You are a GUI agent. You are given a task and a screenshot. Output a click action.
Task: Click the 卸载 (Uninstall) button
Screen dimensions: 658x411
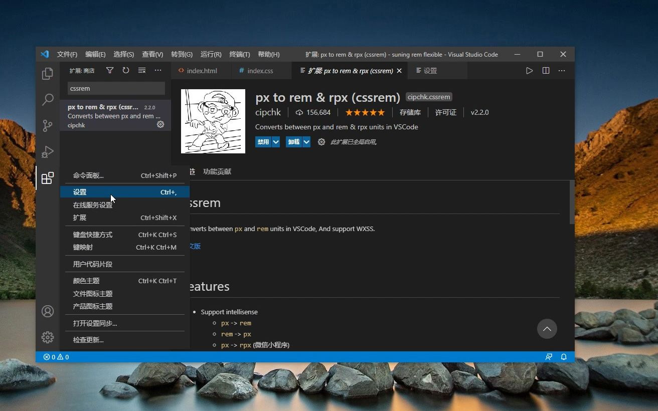click(x=294, y=142)
